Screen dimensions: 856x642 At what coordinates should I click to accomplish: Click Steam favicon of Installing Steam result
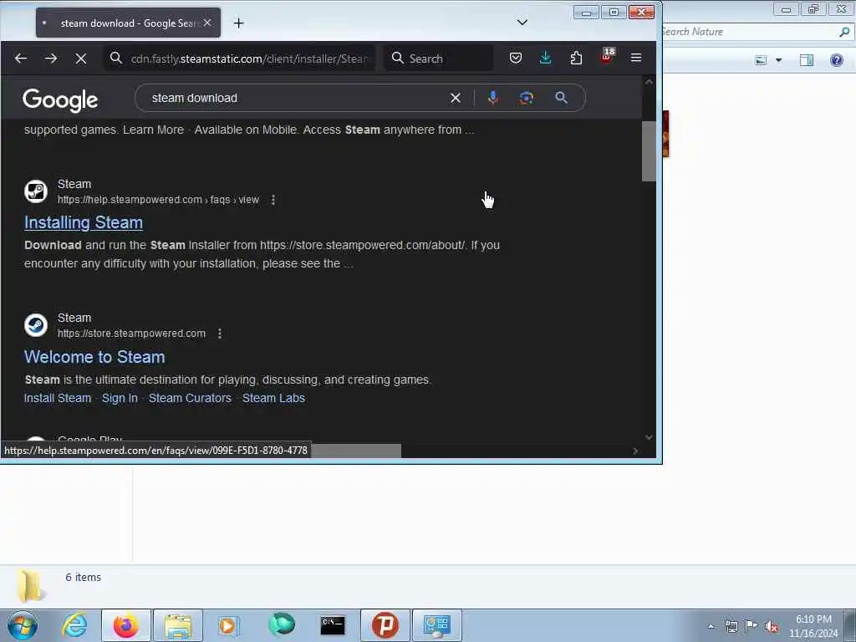[36, 191]
